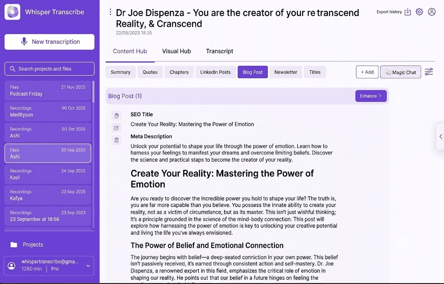Copy blog post with the copy icon

[x=116, y=115]
